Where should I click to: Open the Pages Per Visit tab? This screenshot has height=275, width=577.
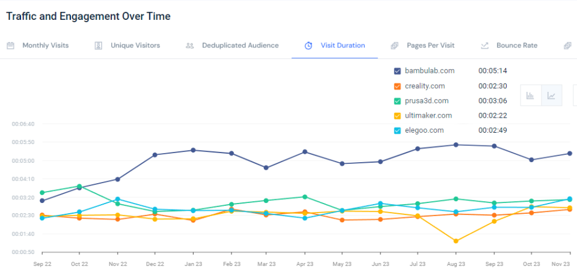(430, 46)
